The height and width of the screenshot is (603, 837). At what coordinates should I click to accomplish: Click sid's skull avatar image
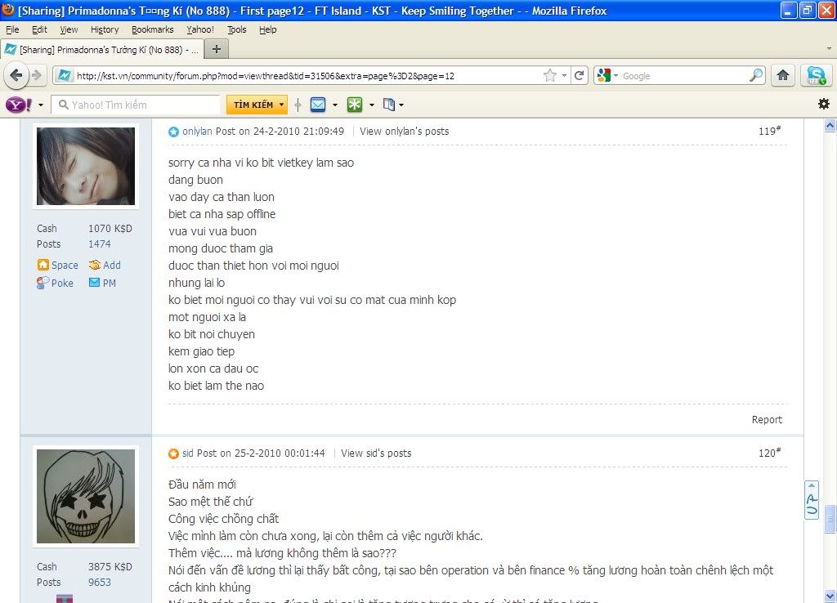(x=86, y=496)
